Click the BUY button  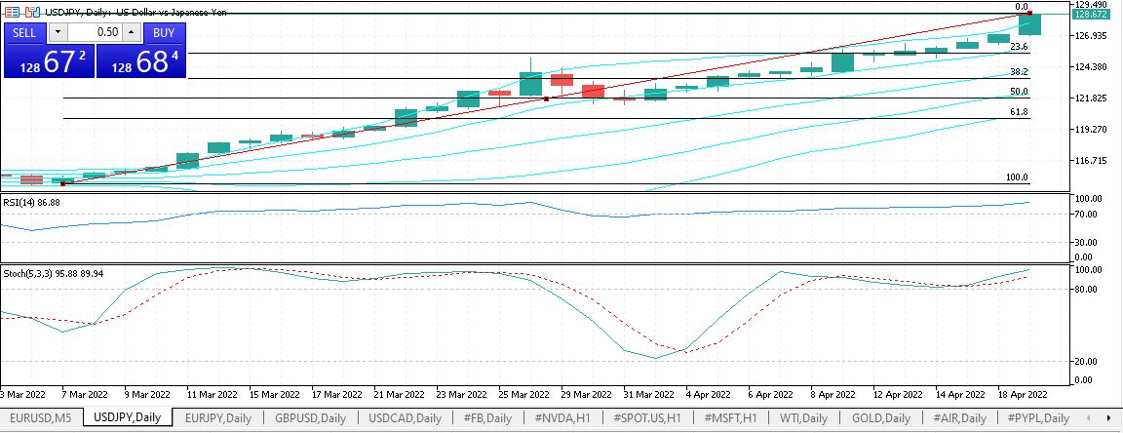164,33
